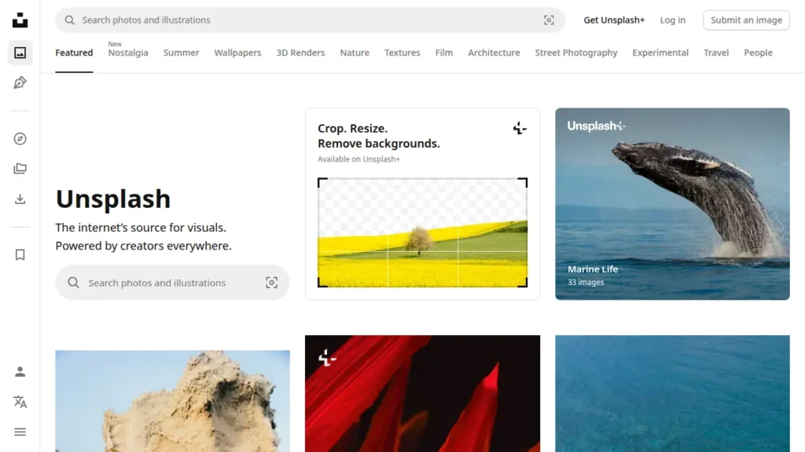Open the Photos section icon in sidebar
The height and width of the screenshot is (452, 805).
(x=20, y=53)
